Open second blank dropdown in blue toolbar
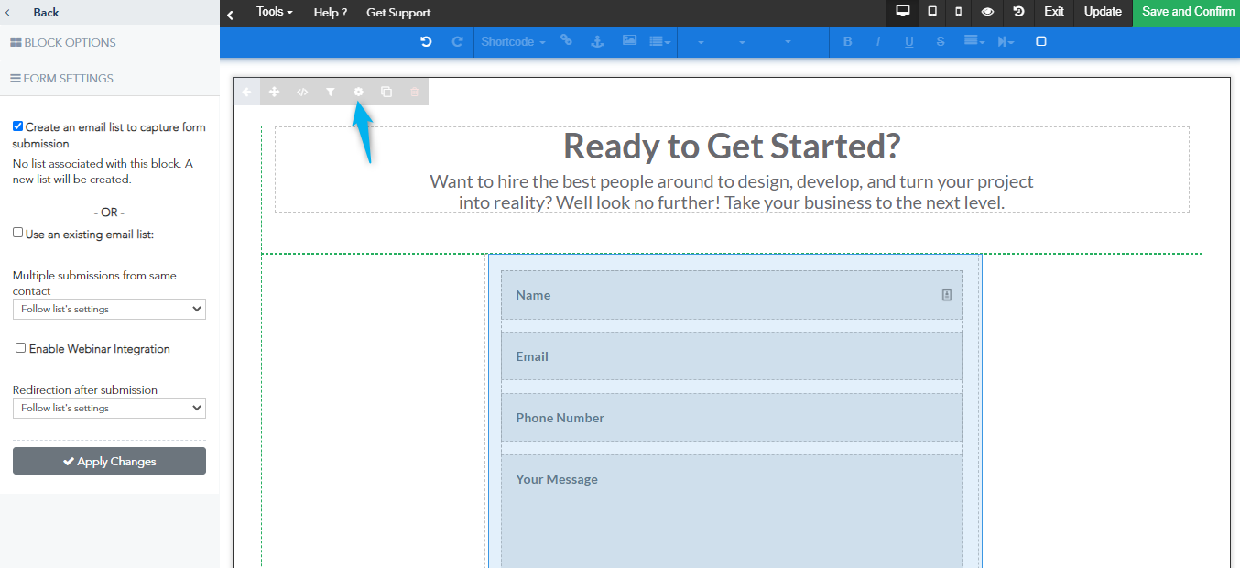 (742, 41)
